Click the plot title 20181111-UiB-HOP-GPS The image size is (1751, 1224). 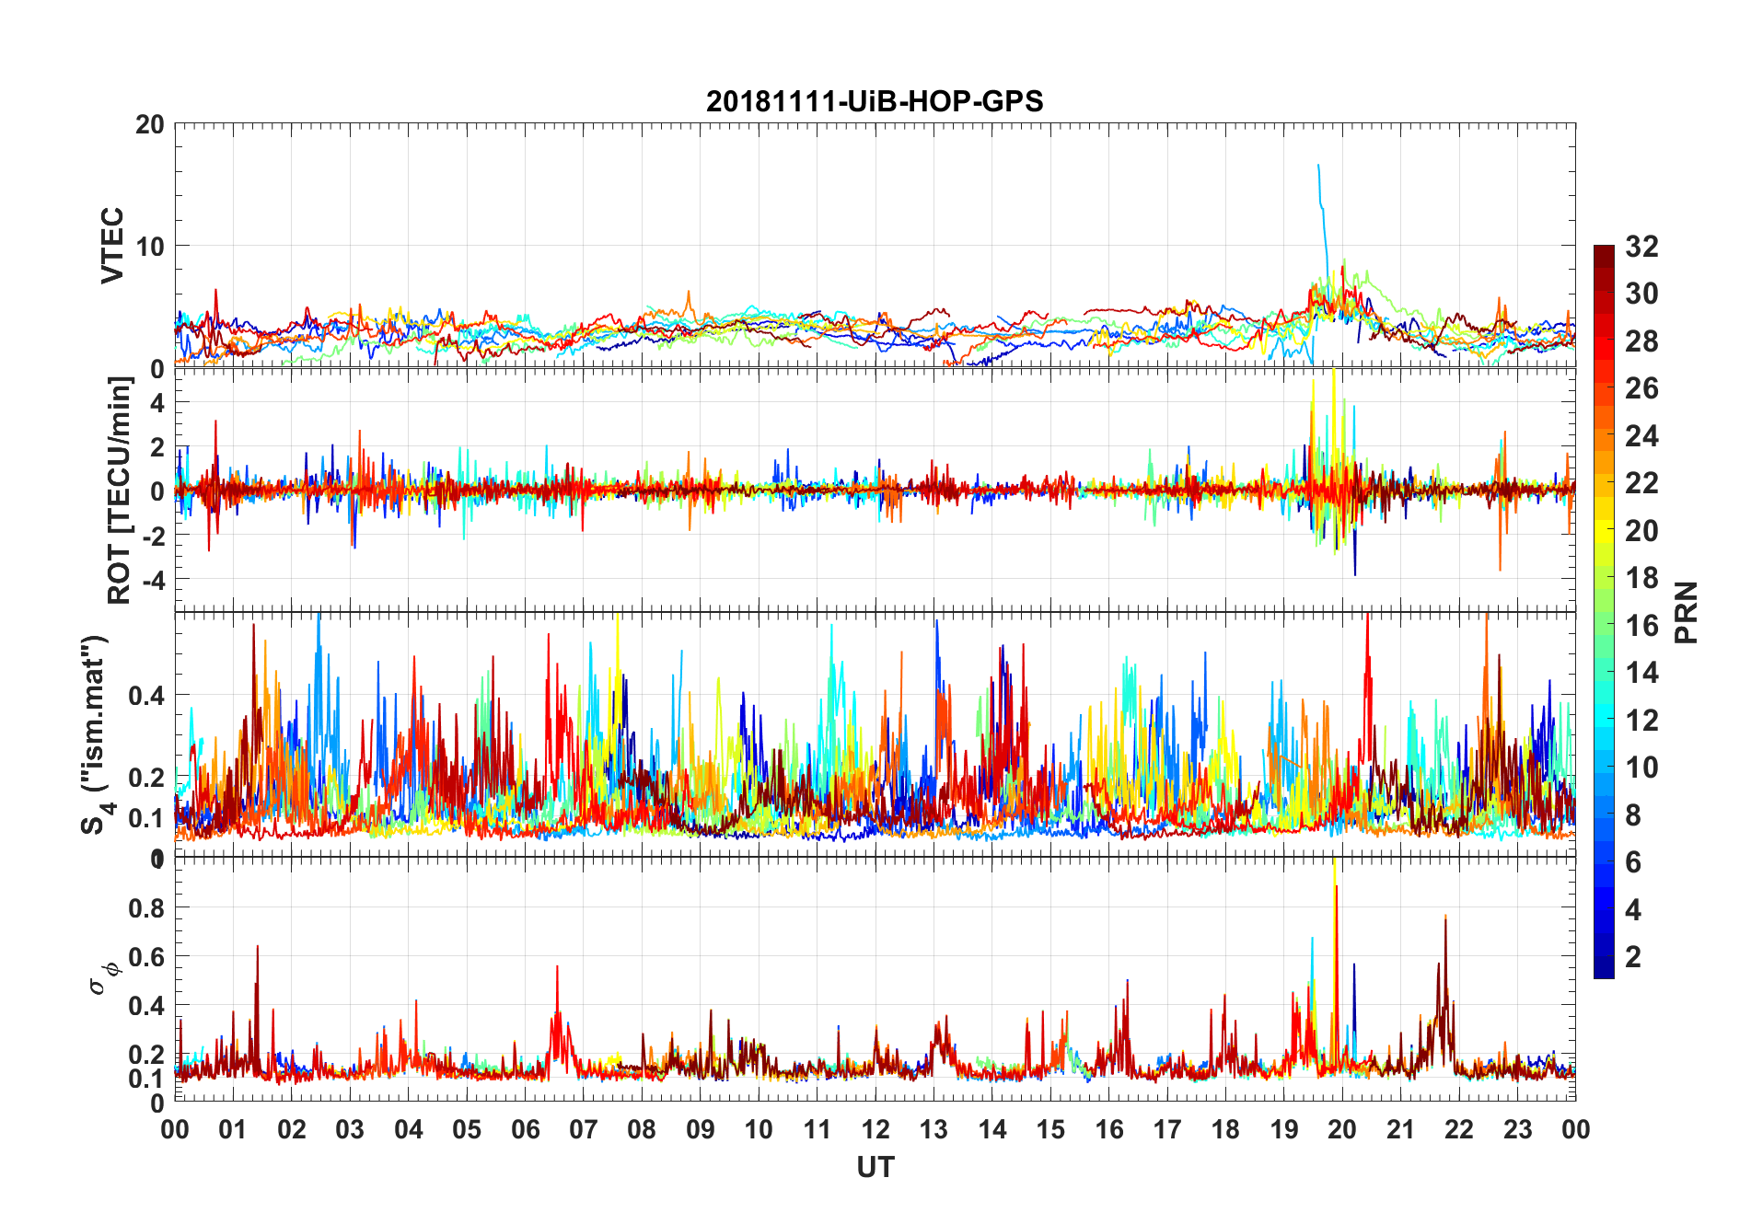875,101
